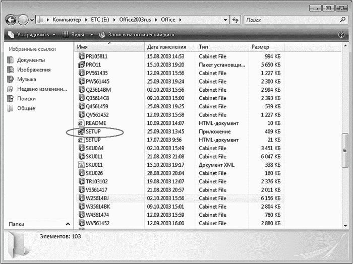Expand the arrow after the Office breadcrumb
The image size is (353, 264).
(x=181, y=20)
